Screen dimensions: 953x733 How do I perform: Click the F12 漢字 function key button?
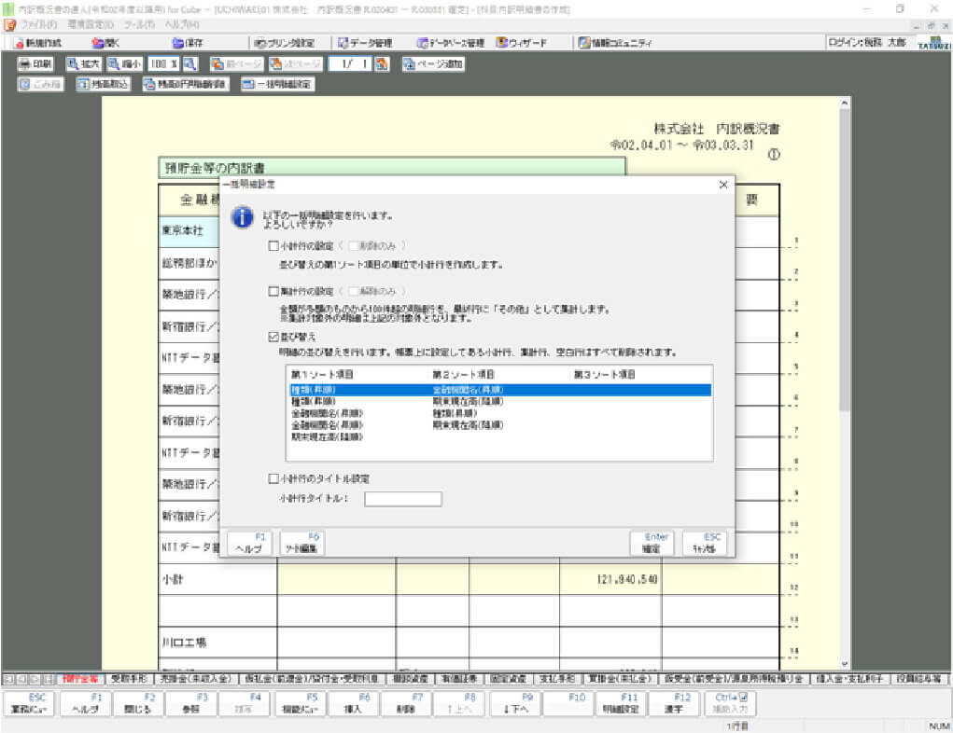[x=674, y=703]
